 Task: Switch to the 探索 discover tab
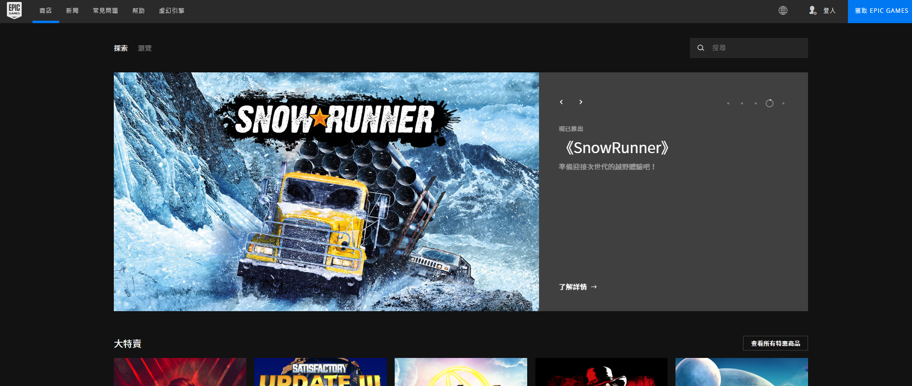(x=121, y=48)
